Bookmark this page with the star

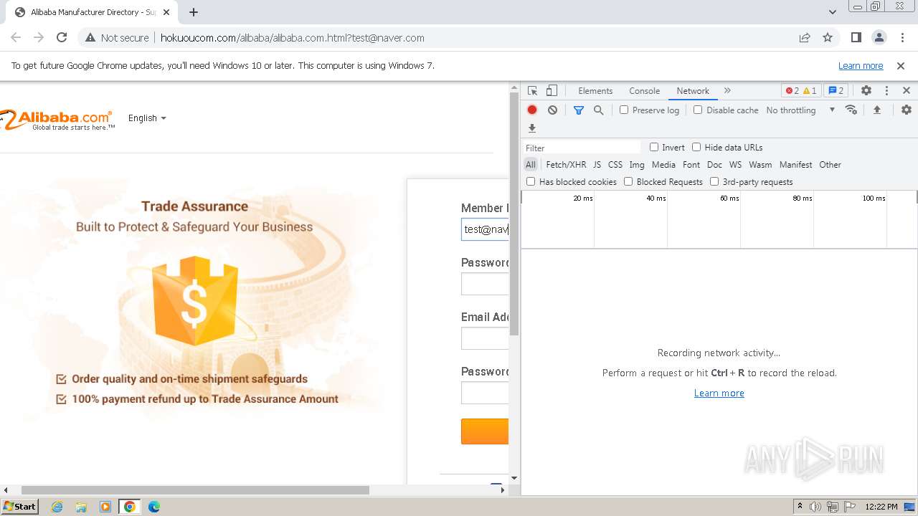tap(828, 37)
